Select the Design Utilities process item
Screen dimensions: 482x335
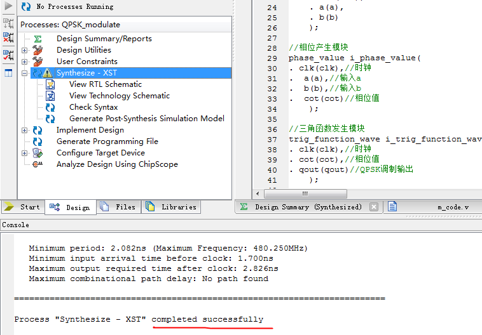pyautogui.click(x=84, y=50)
